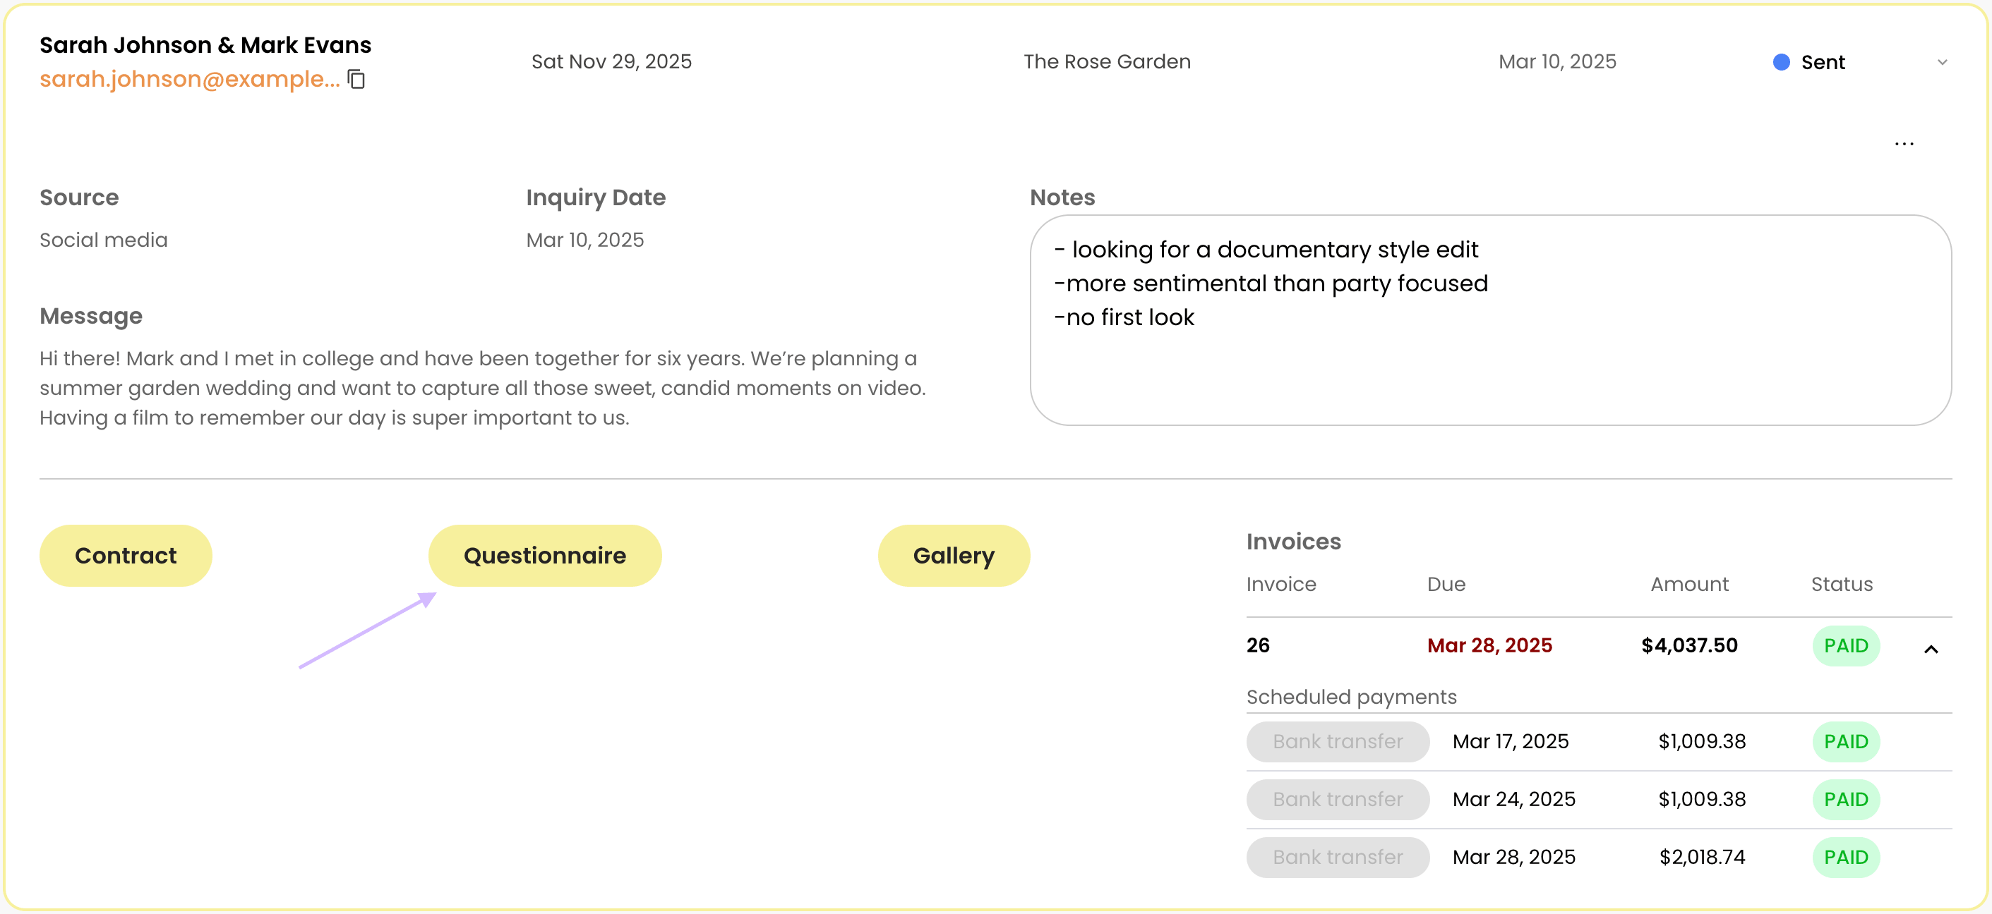
Task: Select Bank transfer for Mar 17 payment
Action: (x=1337, y=742)
